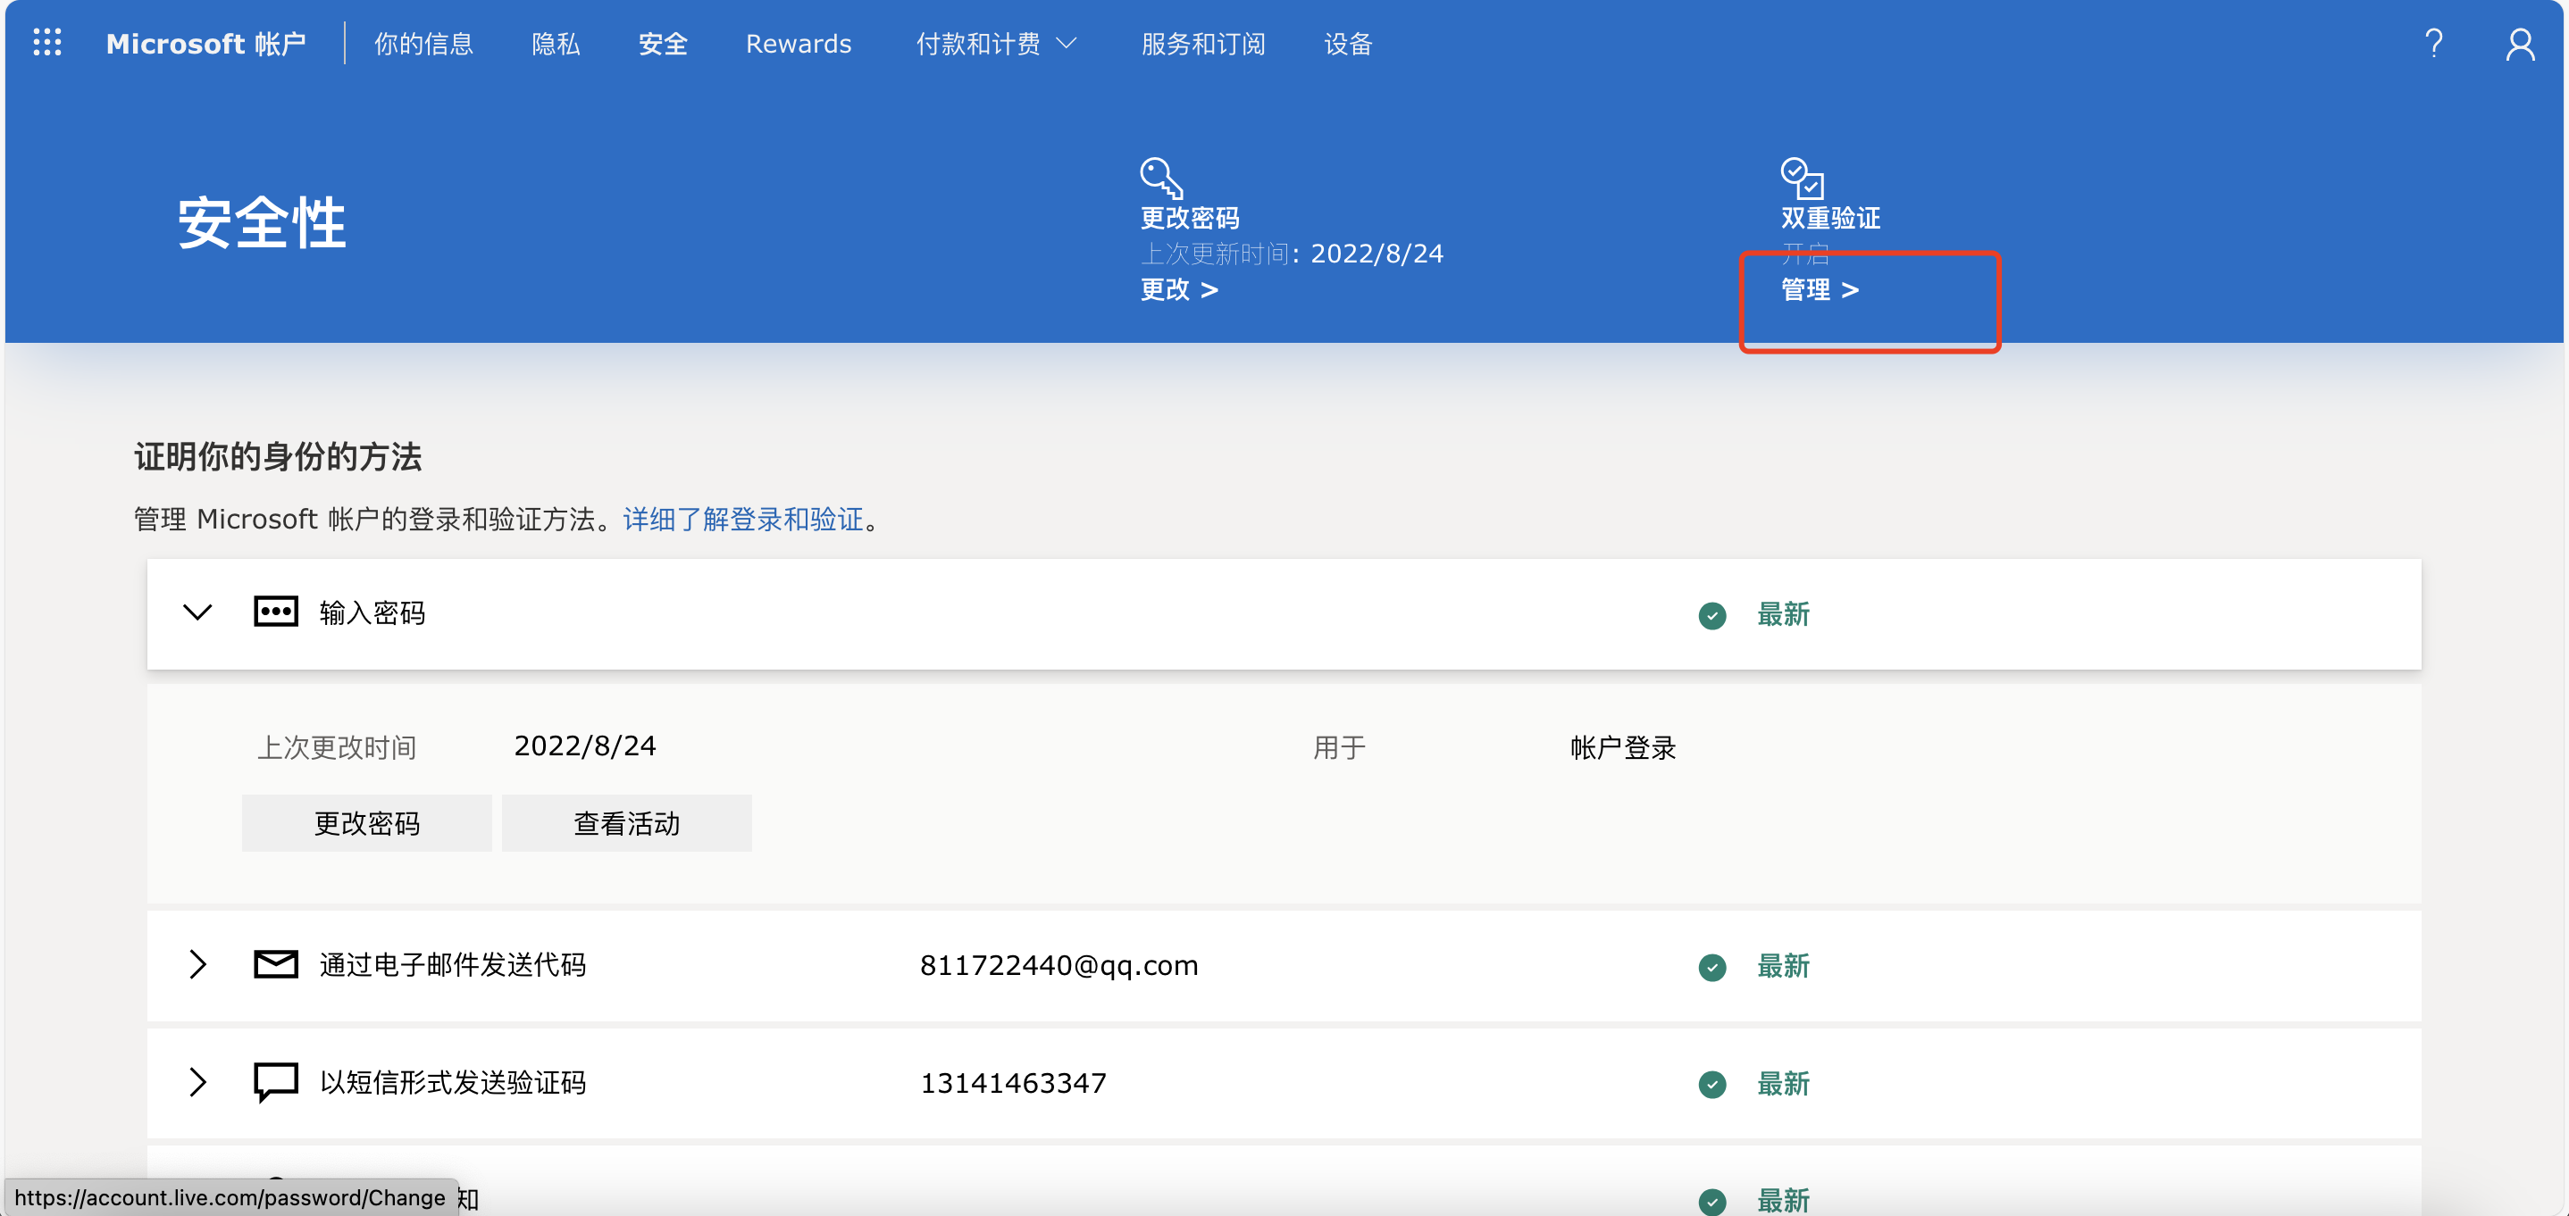Open the app launcher grid icon

pyautogui.click(x=46, y=43)
